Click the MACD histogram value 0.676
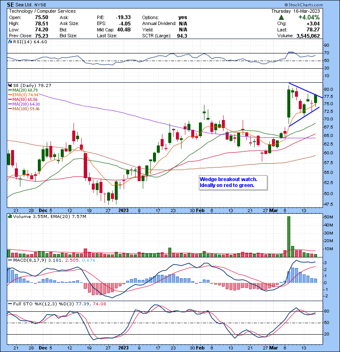Image resolution: width=340 pixels, height=352 pixels. pyautogui.click(x=89, y=260)
